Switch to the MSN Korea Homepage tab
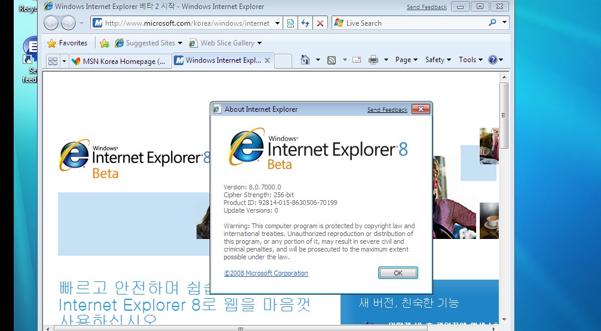 (119, 61)
